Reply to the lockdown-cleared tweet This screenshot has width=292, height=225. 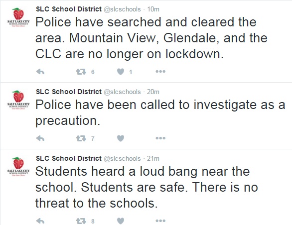pyautogui.click(x=40, y=72)
